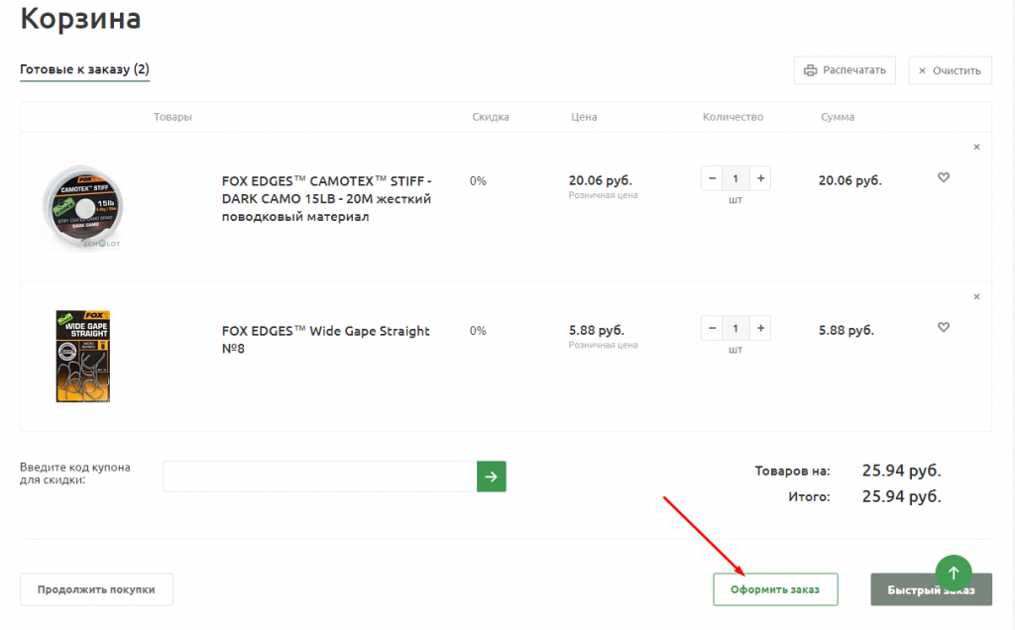Increase quantity of Wide Gape Straight
Screen dimensions: 1015x630
tap(760, 328)
